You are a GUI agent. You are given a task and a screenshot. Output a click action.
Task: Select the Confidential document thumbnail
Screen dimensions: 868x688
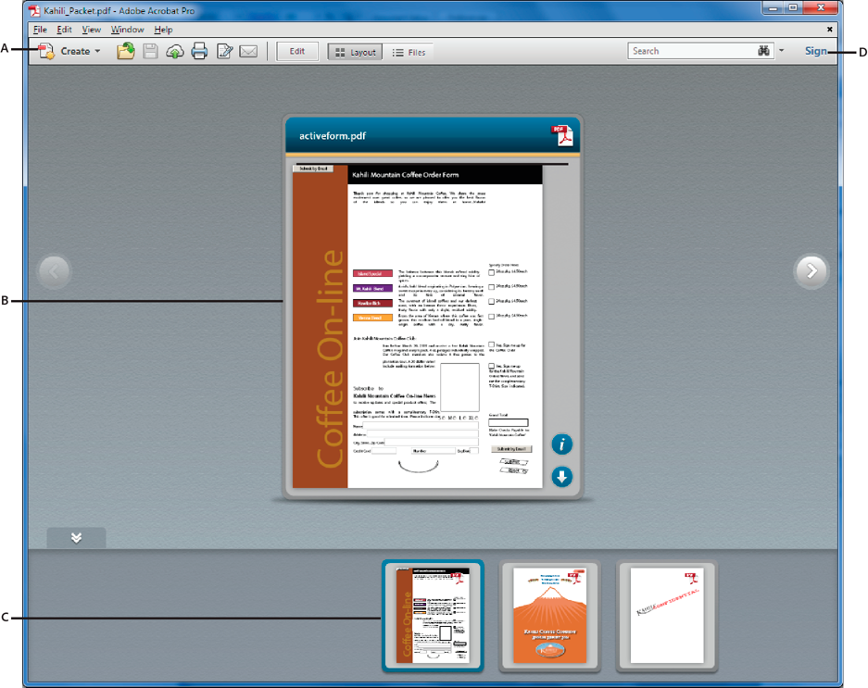(667, 616)
